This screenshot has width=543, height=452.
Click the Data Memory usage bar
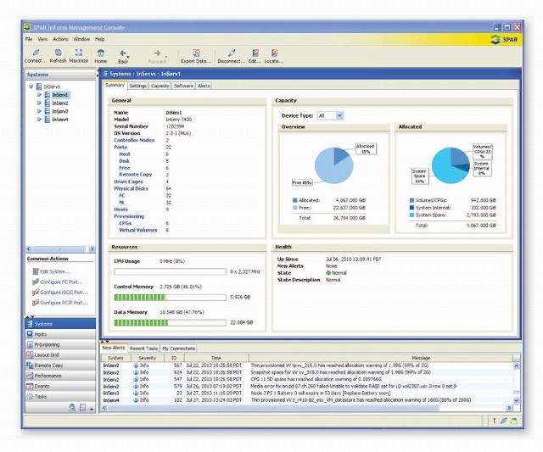[x=170, y=323]
